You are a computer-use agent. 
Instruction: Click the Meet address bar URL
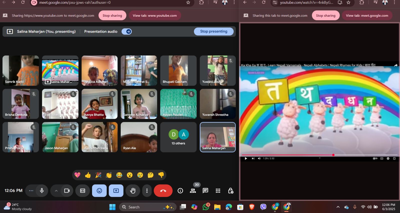point(75,2)
